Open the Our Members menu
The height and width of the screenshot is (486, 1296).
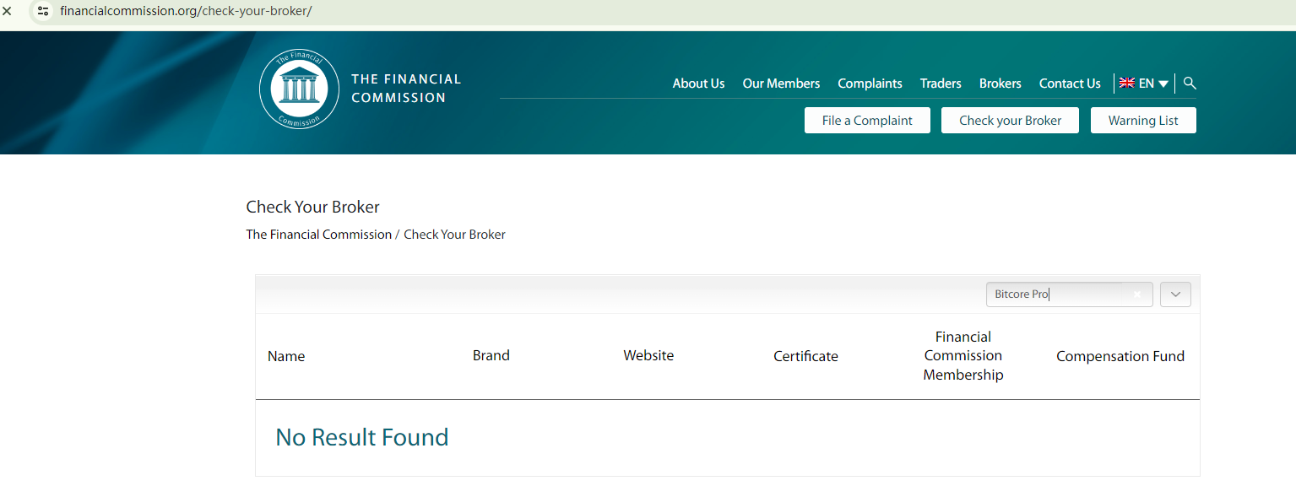pyautogui.click(x=781, y=84)
